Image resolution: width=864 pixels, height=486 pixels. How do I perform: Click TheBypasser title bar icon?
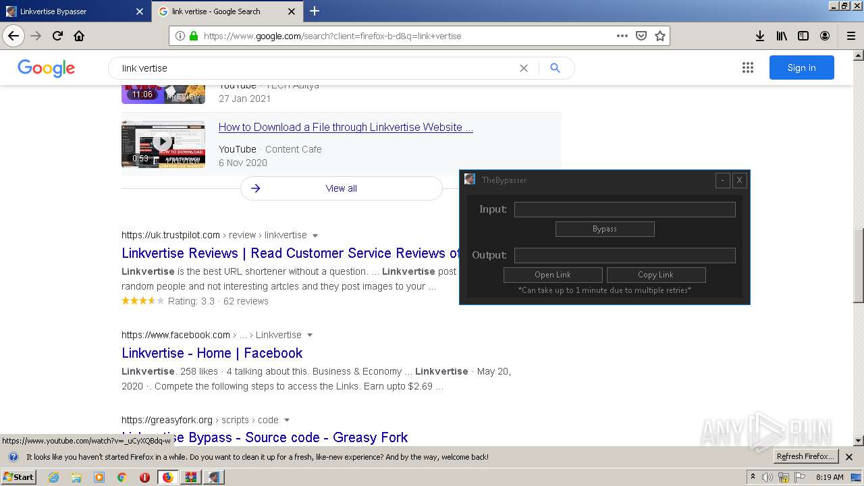[x=470, y=180]
